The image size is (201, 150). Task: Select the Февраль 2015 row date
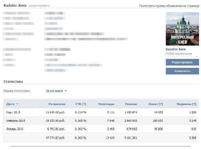pos(16,121)
